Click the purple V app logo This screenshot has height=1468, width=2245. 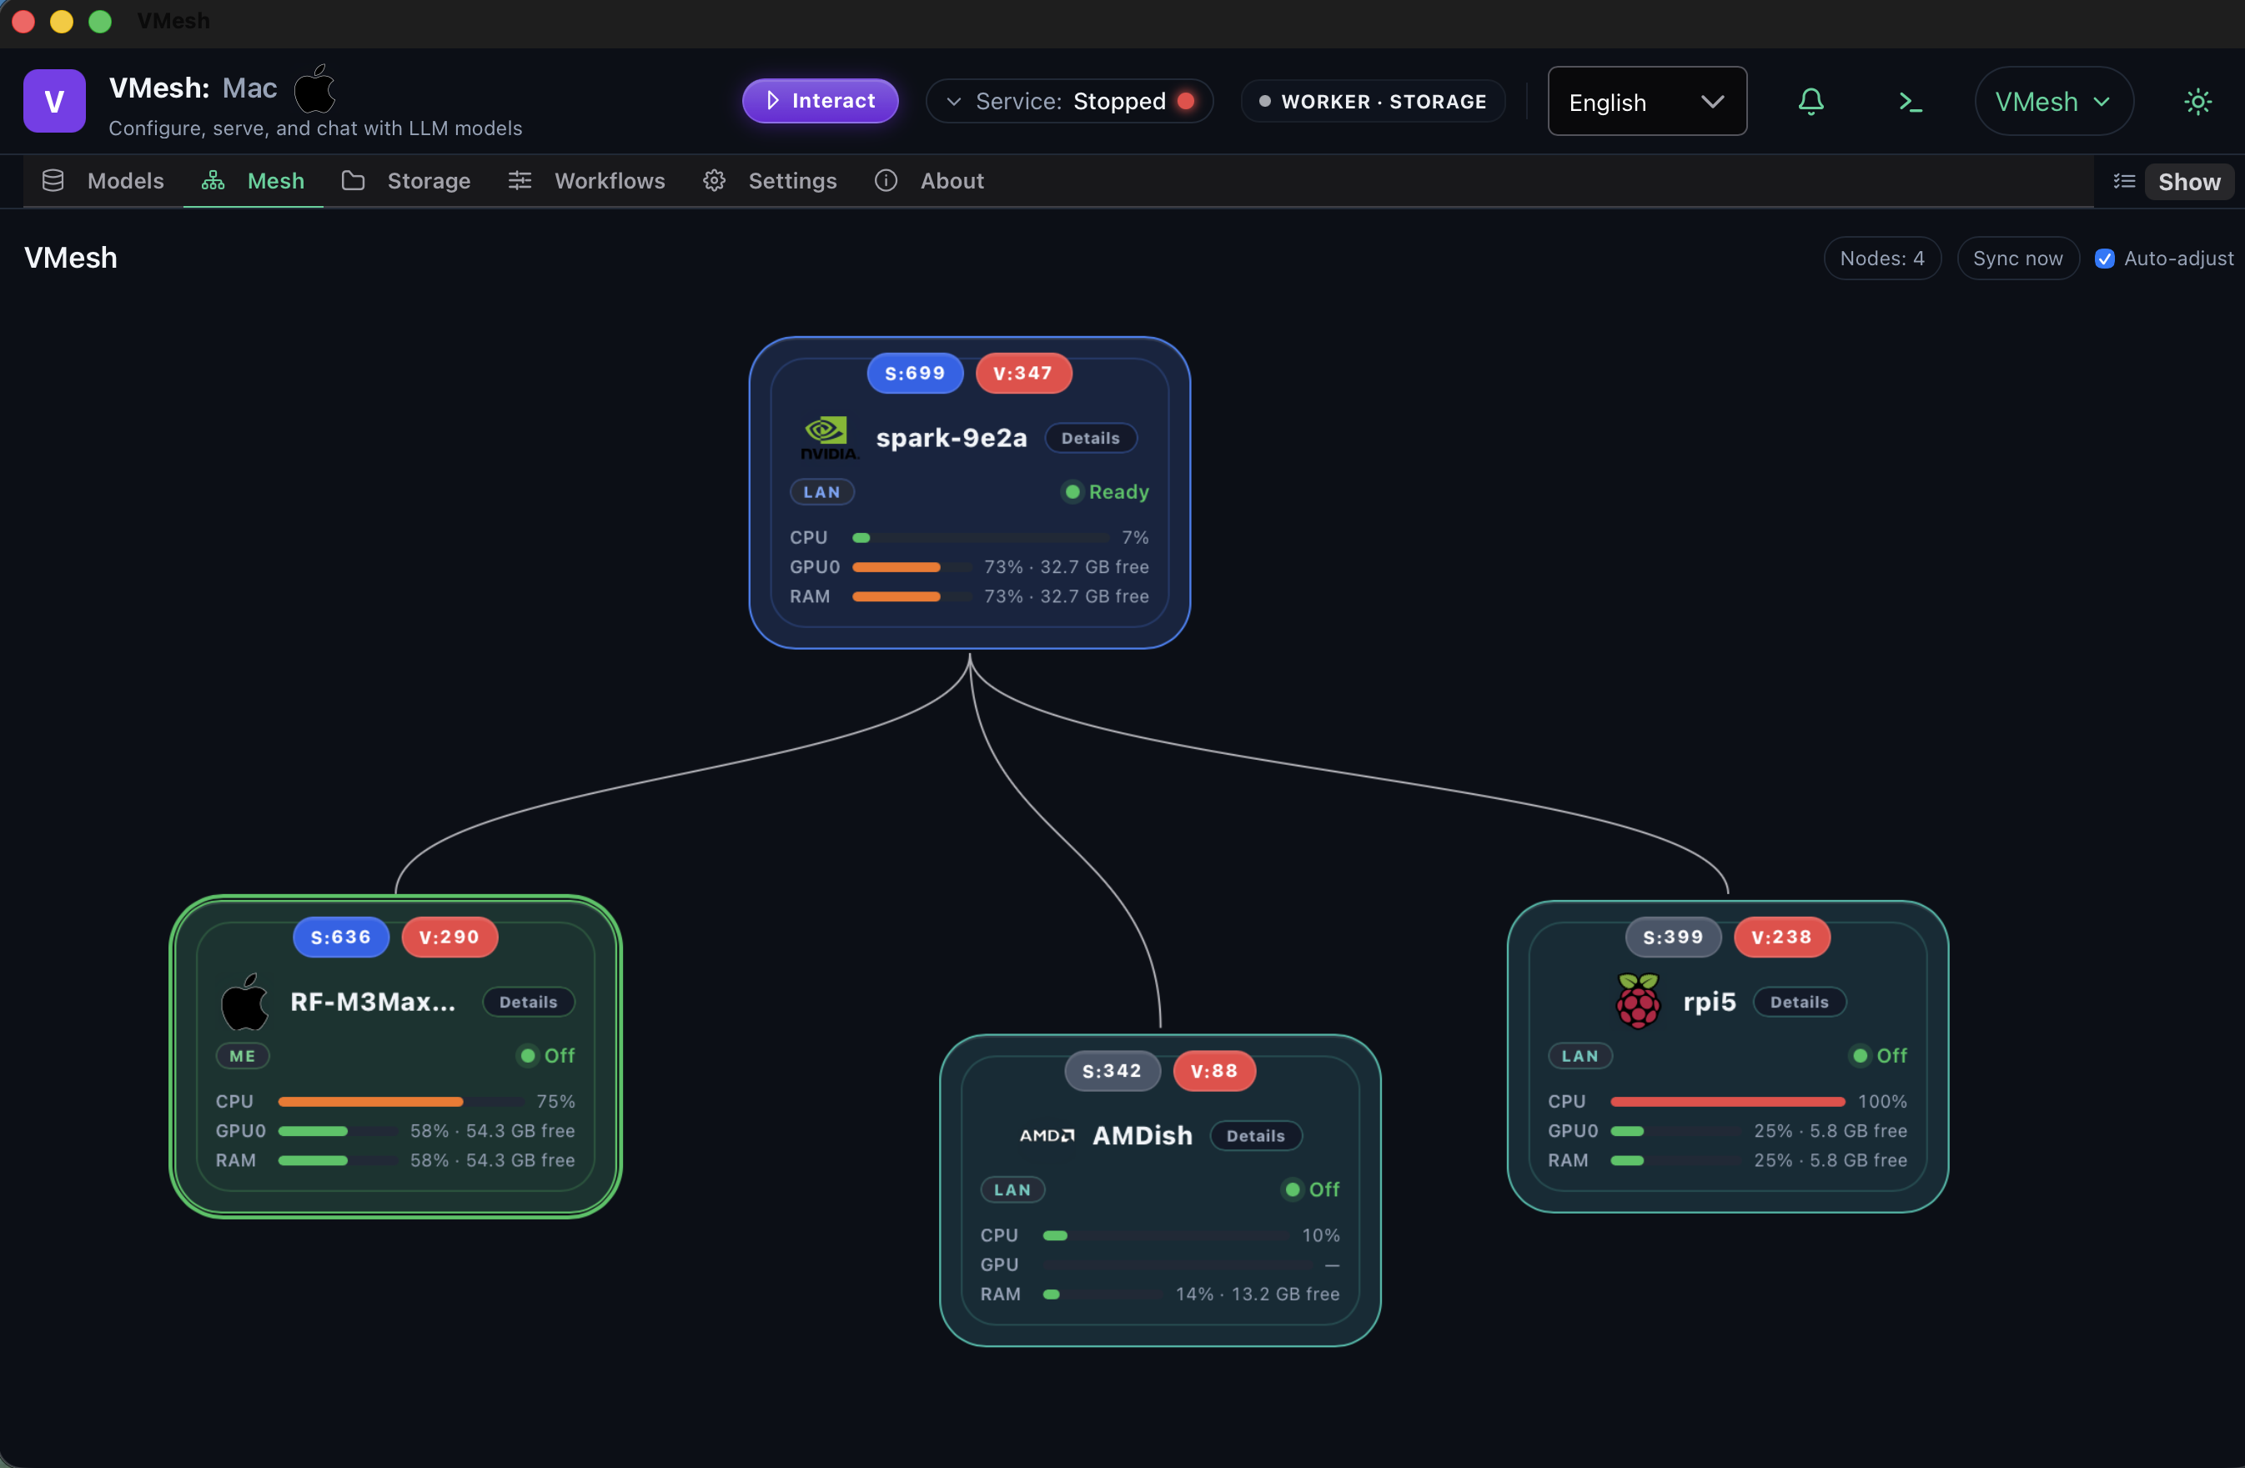point(53,101)
